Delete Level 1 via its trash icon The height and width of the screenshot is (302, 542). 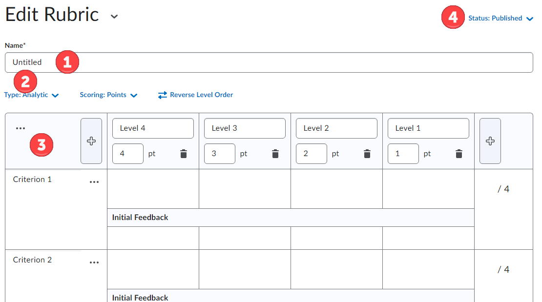(459, 154)
